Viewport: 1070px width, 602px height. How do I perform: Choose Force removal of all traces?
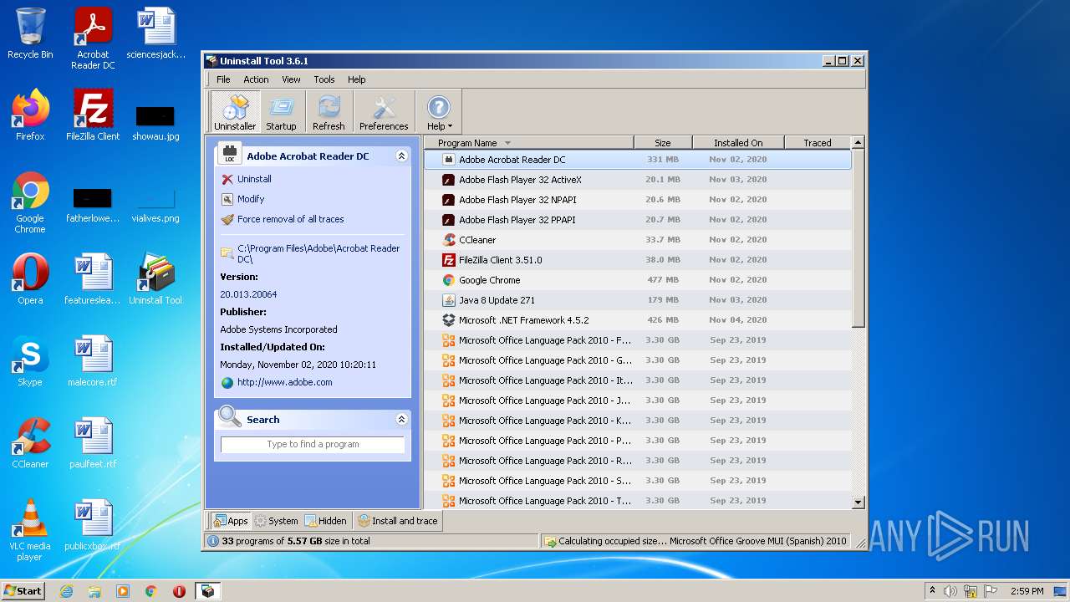290,219
